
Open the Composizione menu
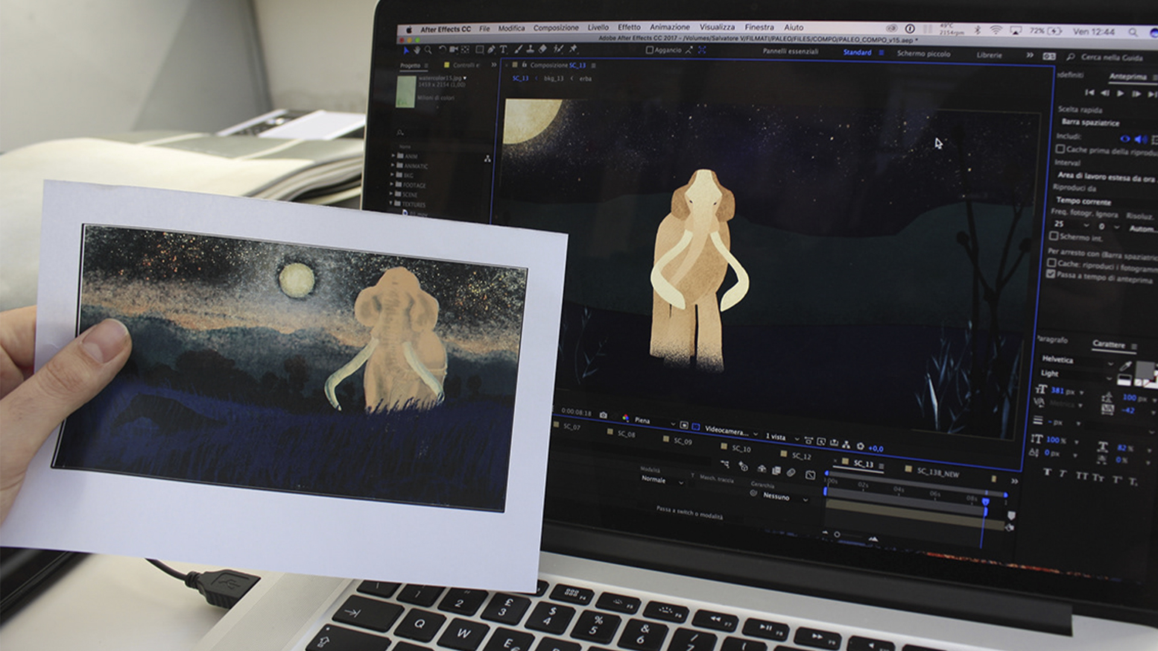tap(556, 28)
